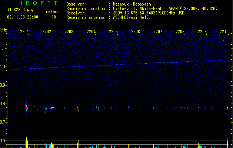Click the HROFFT title text
Screen dimensions: 233x148
point(38,3)
